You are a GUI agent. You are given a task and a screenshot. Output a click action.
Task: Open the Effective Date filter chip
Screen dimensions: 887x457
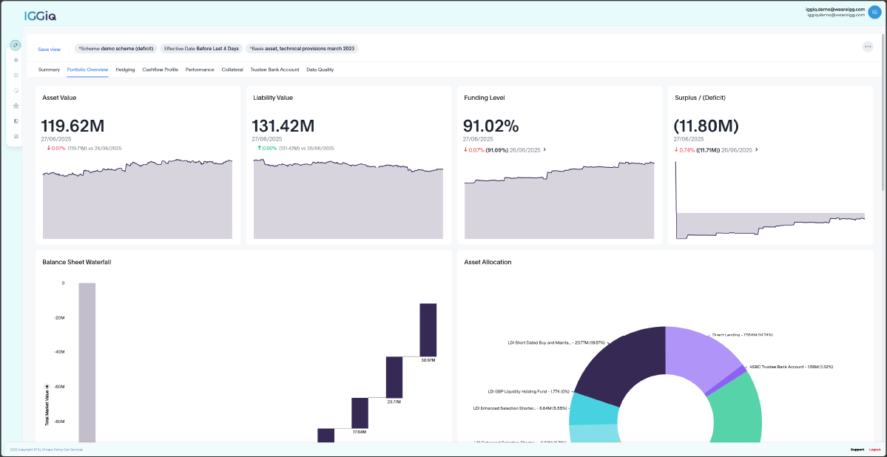[201, 49]
